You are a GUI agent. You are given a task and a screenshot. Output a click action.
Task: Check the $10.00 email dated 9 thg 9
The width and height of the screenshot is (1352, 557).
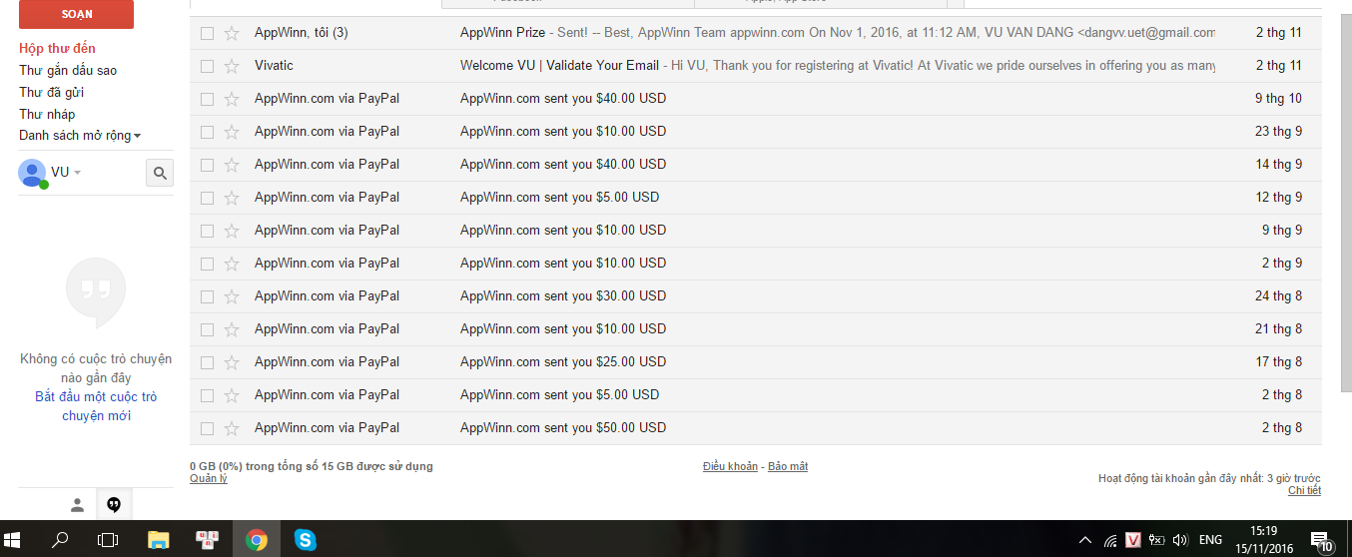tap(207, 231)
